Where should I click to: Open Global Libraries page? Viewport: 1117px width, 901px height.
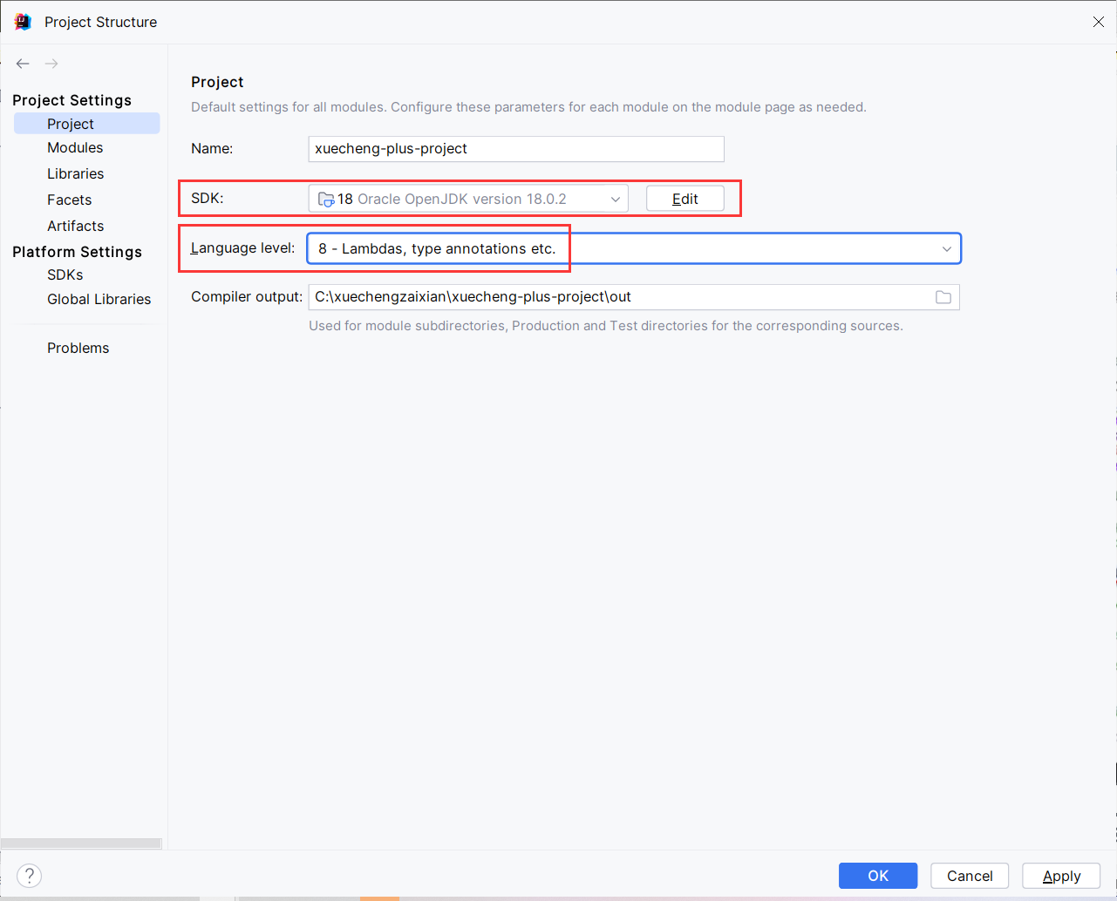99,300
